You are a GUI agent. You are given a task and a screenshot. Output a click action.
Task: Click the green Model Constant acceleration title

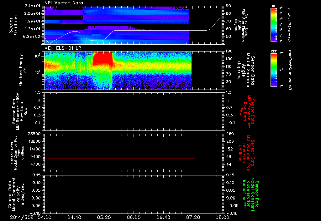tap(250, 194)
